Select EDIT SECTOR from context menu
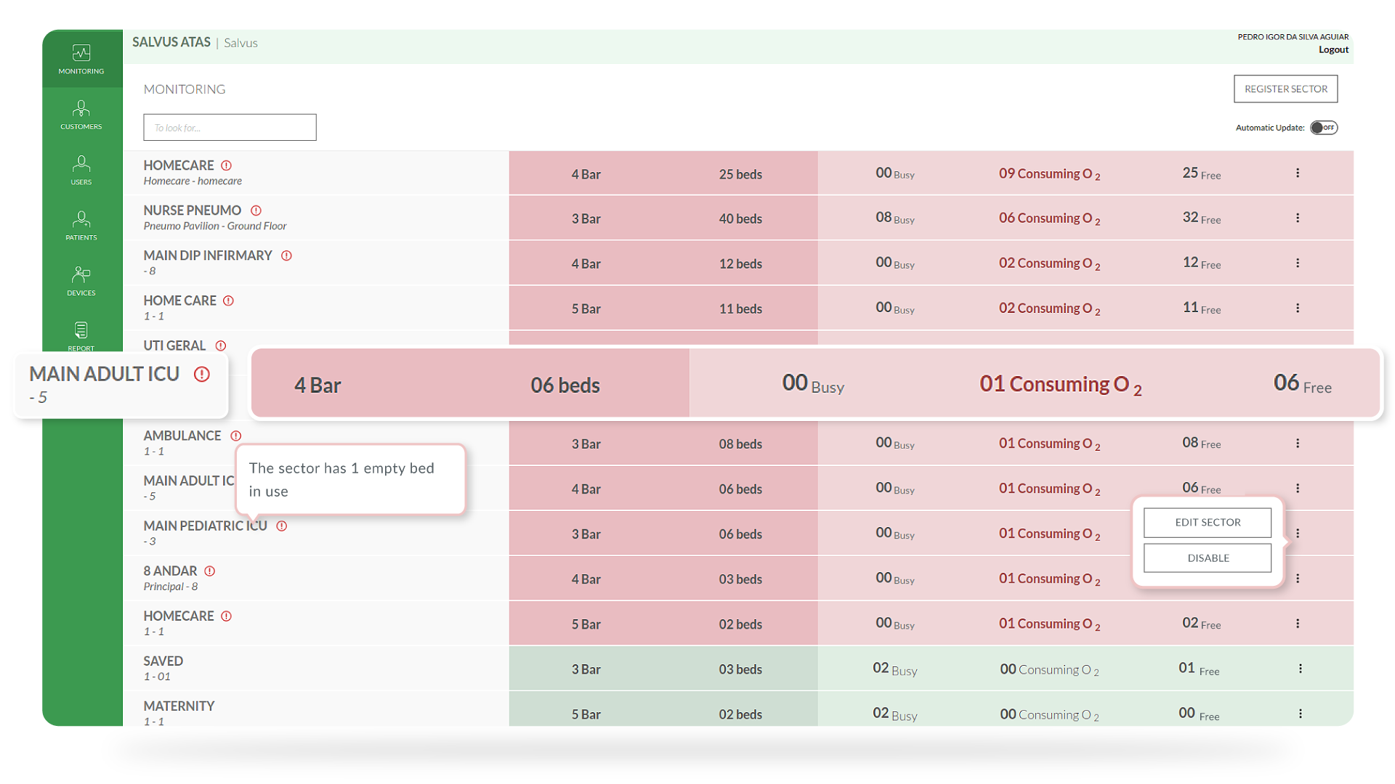This screenshot has width=1395, height=784. click(x=1208, y=522)
